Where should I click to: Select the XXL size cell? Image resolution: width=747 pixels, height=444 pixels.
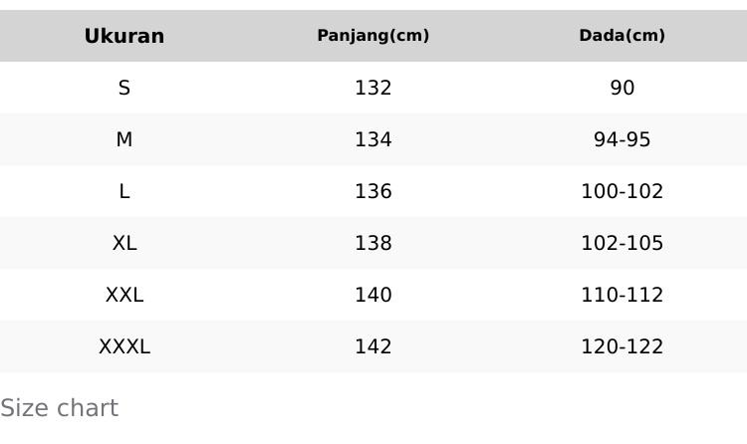pos(124,295)
